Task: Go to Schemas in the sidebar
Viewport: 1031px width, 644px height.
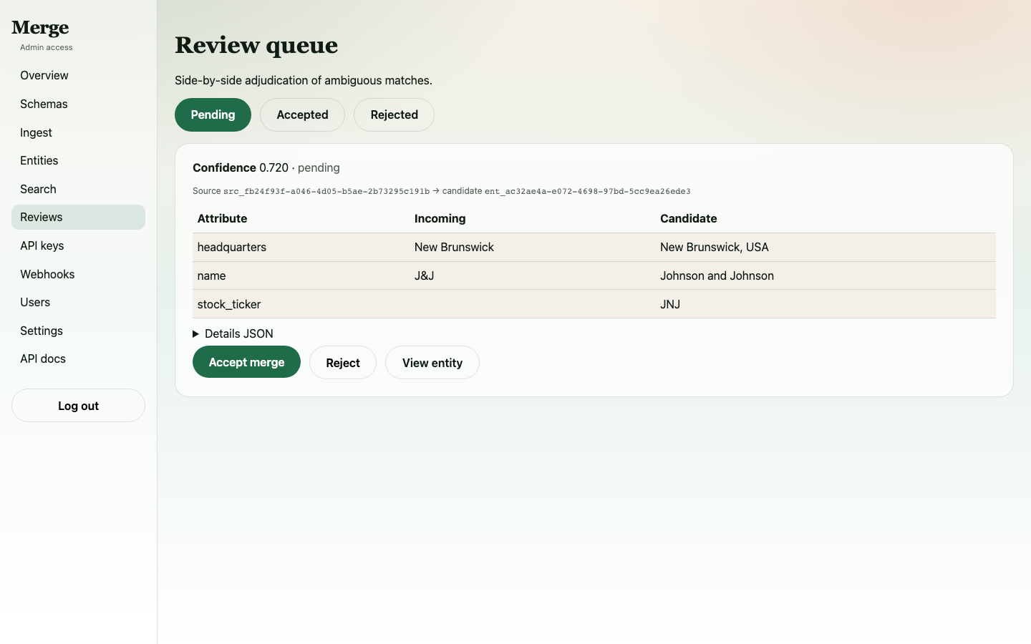Action: click(78, 104)
